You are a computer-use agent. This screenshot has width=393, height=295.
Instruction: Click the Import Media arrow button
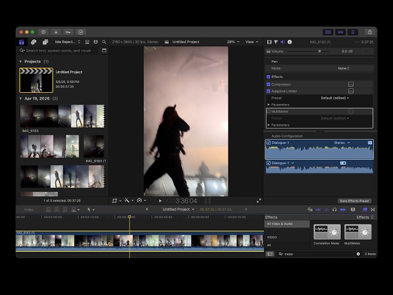pyautogui.click(x=56, y=32)
